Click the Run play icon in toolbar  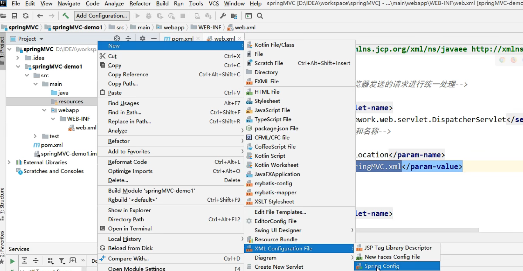[x=138, y=16]
